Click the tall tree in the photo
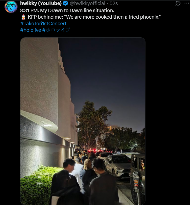 click(93, 125)
